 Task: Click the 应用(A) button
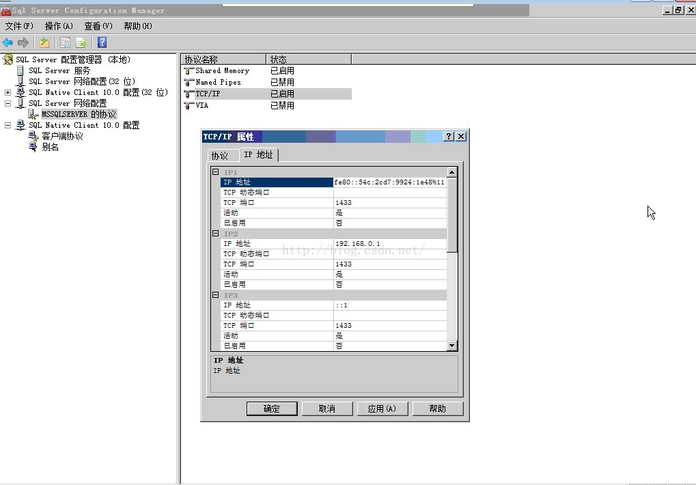point(382,408)
